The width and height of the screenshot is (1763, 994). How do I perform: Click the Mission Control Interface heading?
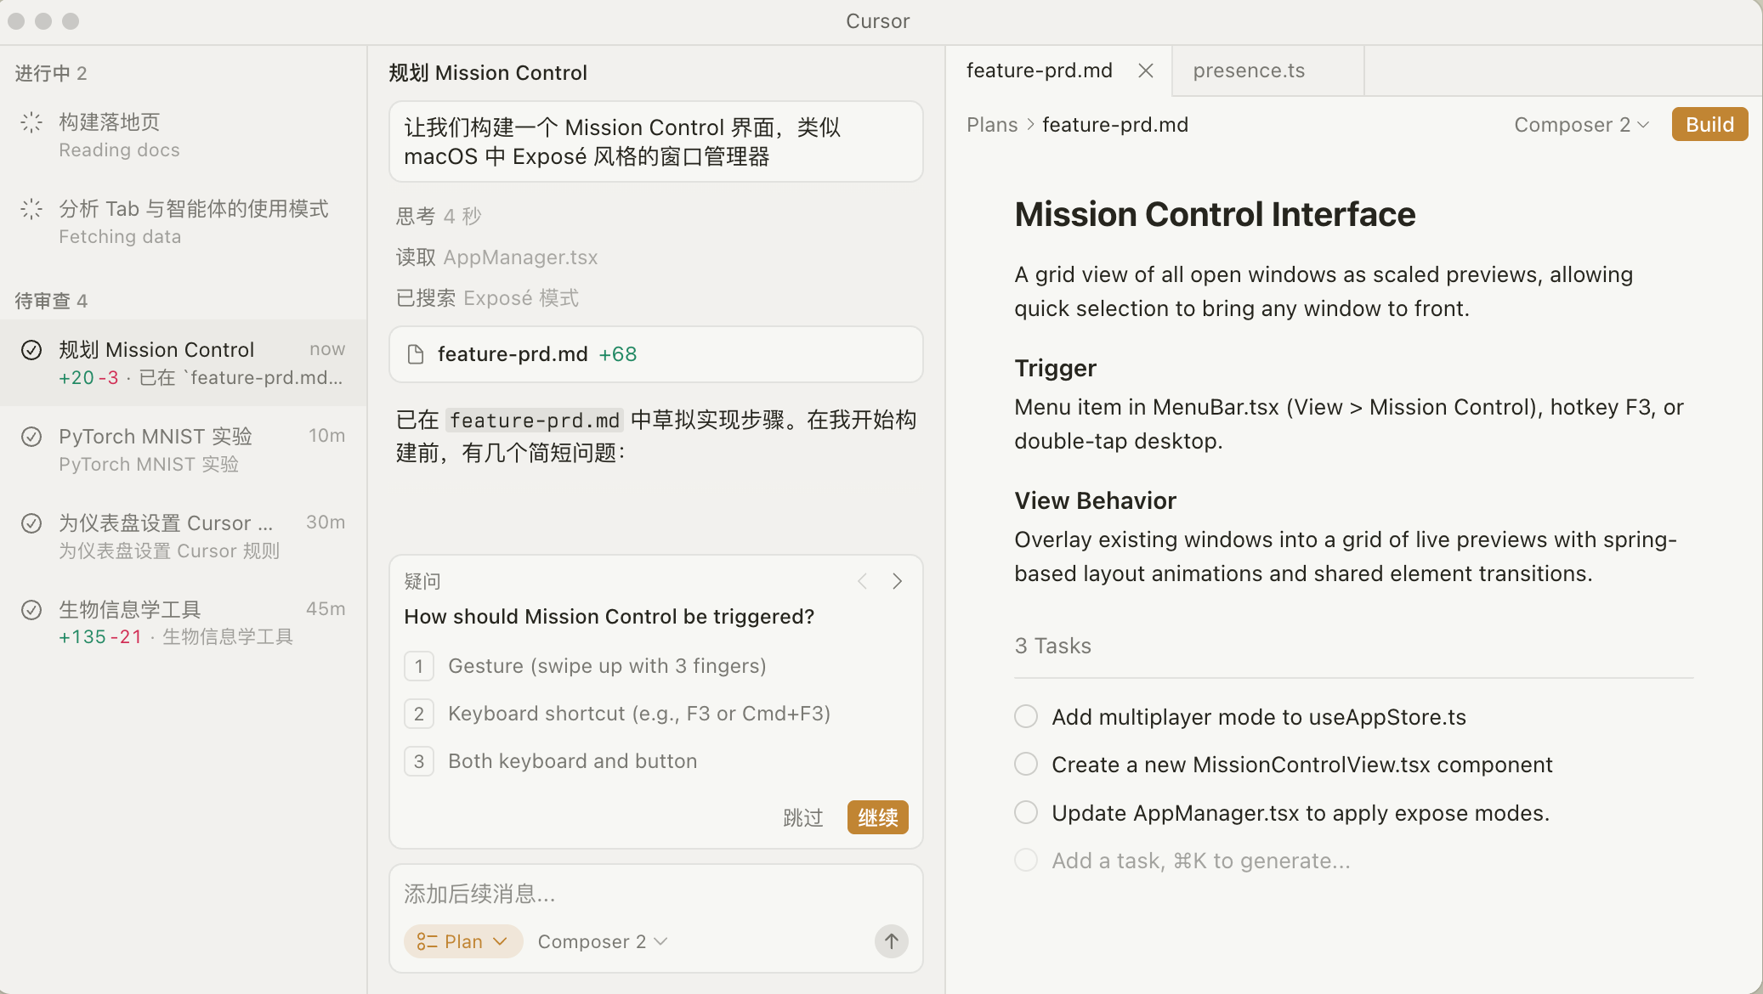1215,214
